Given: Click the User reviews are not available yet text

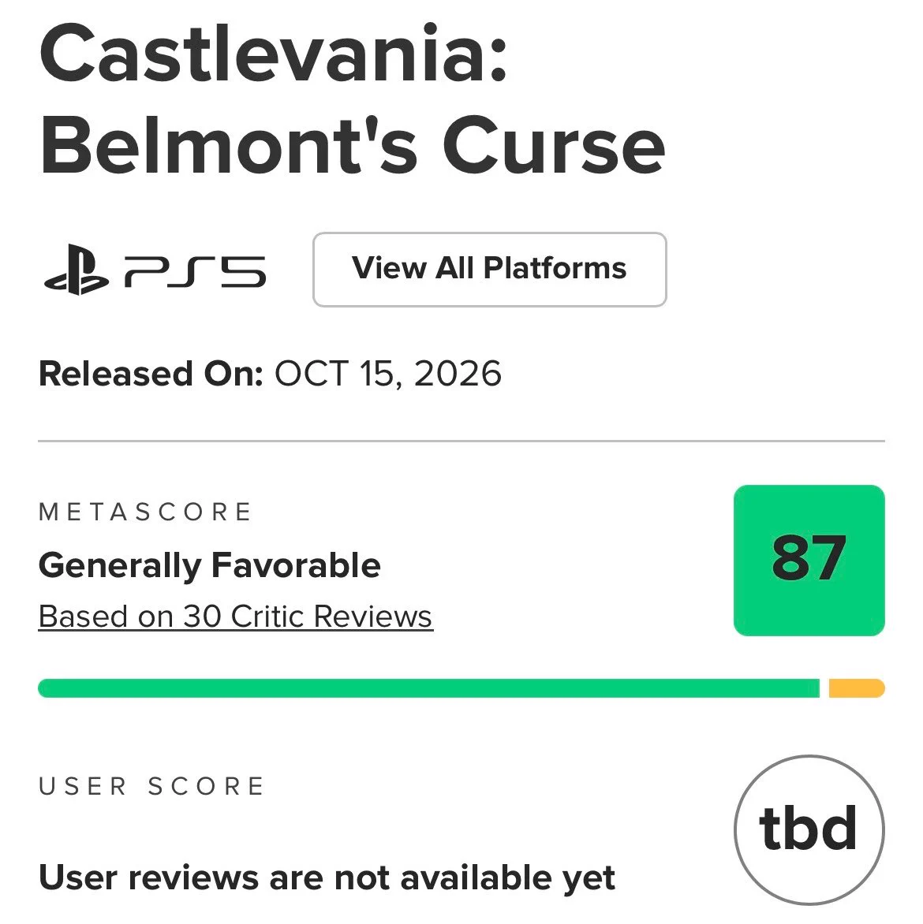Looking at the screenshot, I should click(x=327, y=878).
